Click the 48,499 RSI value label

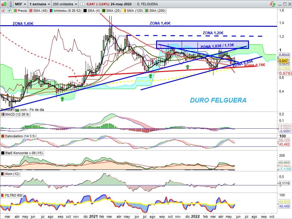coord(284,206)
